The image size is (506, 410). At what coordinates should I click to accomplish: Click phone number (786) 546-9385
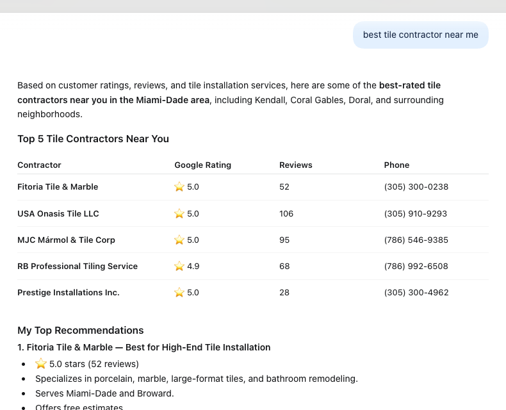[x=416, y=240]
